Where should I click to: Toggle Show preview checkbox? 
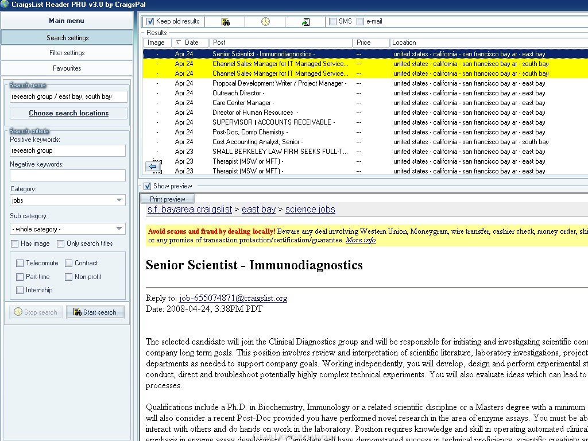(148, 186)
